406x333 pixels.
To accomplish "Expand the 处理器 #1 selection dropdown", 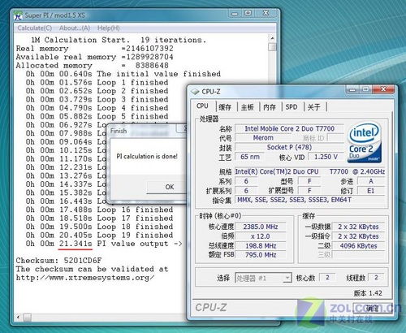I will point(287,278).
